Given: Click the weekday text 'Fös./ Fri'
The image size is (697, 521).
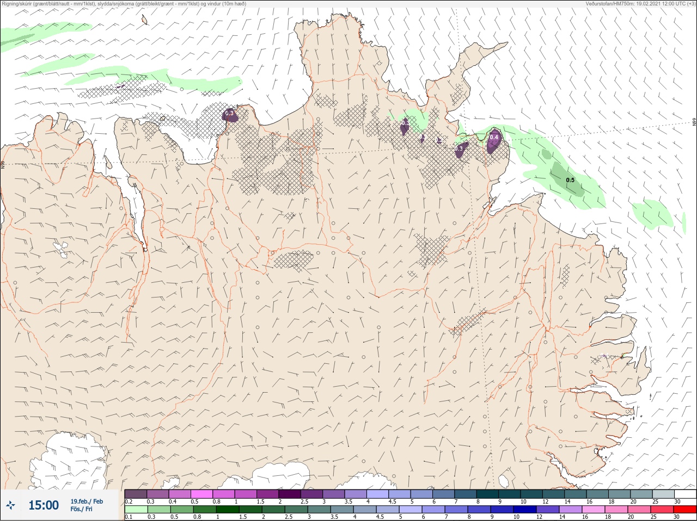Looking at the screenshot, I should 82,509.
